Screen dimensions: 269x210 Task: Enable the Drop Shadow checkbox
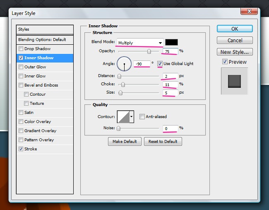[21, 49]
